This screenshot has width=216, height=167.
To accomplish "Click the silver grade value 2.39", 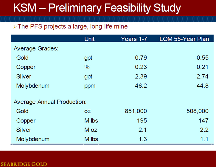I will [141, 77].
